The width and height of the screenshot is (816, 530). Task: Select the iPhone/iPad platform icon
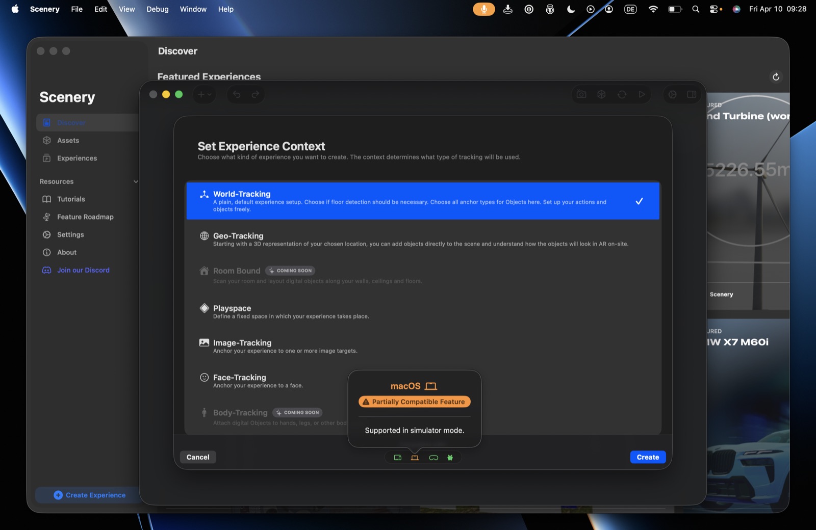pyautogui.click(x=398, y=458)
